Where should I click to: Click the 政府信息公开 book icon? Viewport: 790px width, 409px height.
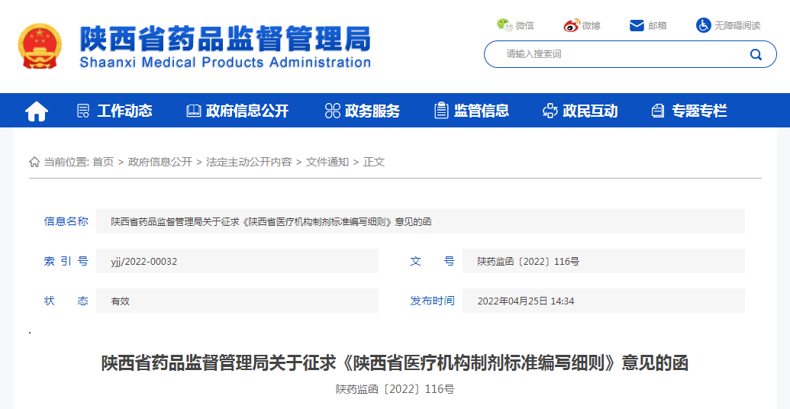[193, 111]
